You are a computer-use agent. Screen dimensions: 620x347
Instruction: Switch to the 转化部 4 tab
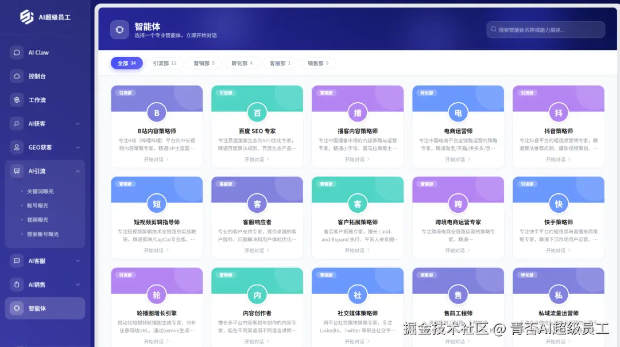[242, 63]
